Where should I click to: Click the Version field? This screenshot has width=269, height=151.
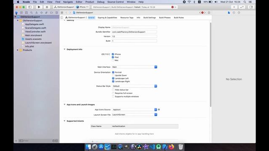134,36
